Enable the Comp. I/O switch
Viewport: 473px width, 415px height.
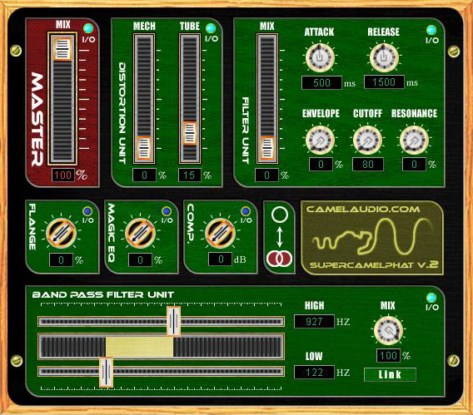click(x=246, y=211)
